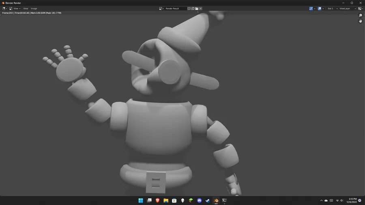Open Microsoft Store from taskbar
Image resolution: width=365 pixels, height=205 pixels.
point(174,201)
